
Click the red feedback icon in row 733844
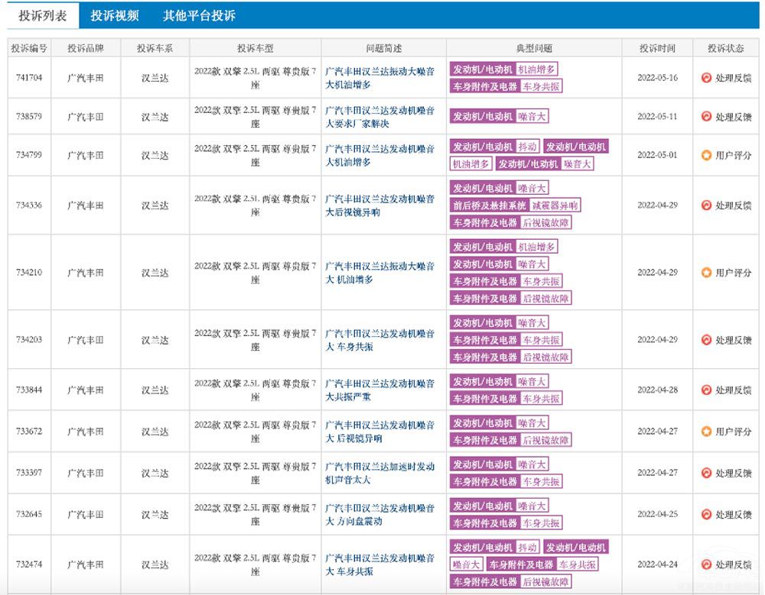(x=706, y=390)
